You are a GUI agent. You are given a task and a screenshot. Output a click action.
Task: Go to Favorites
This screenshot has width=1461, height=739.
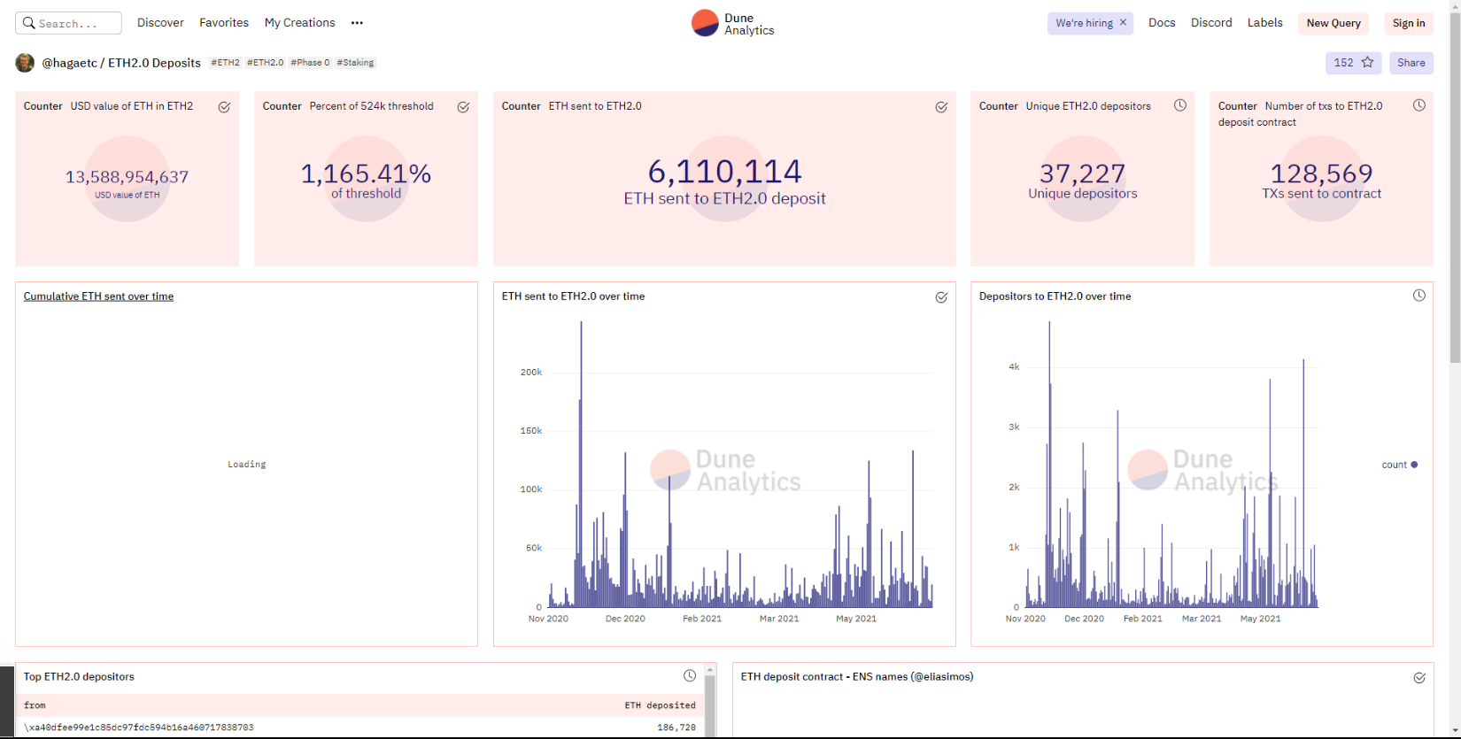click(224, 23)
